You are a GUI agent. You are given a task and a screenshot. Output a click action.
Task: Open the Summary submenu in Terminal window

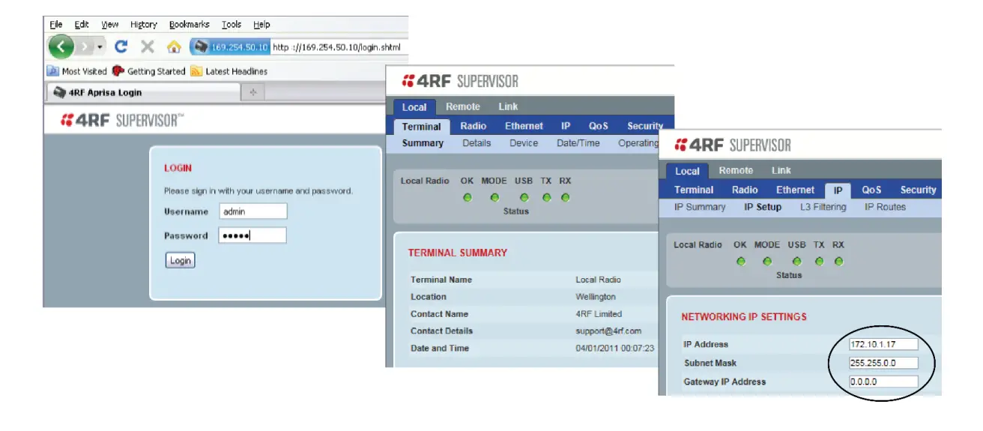(423, 143)
